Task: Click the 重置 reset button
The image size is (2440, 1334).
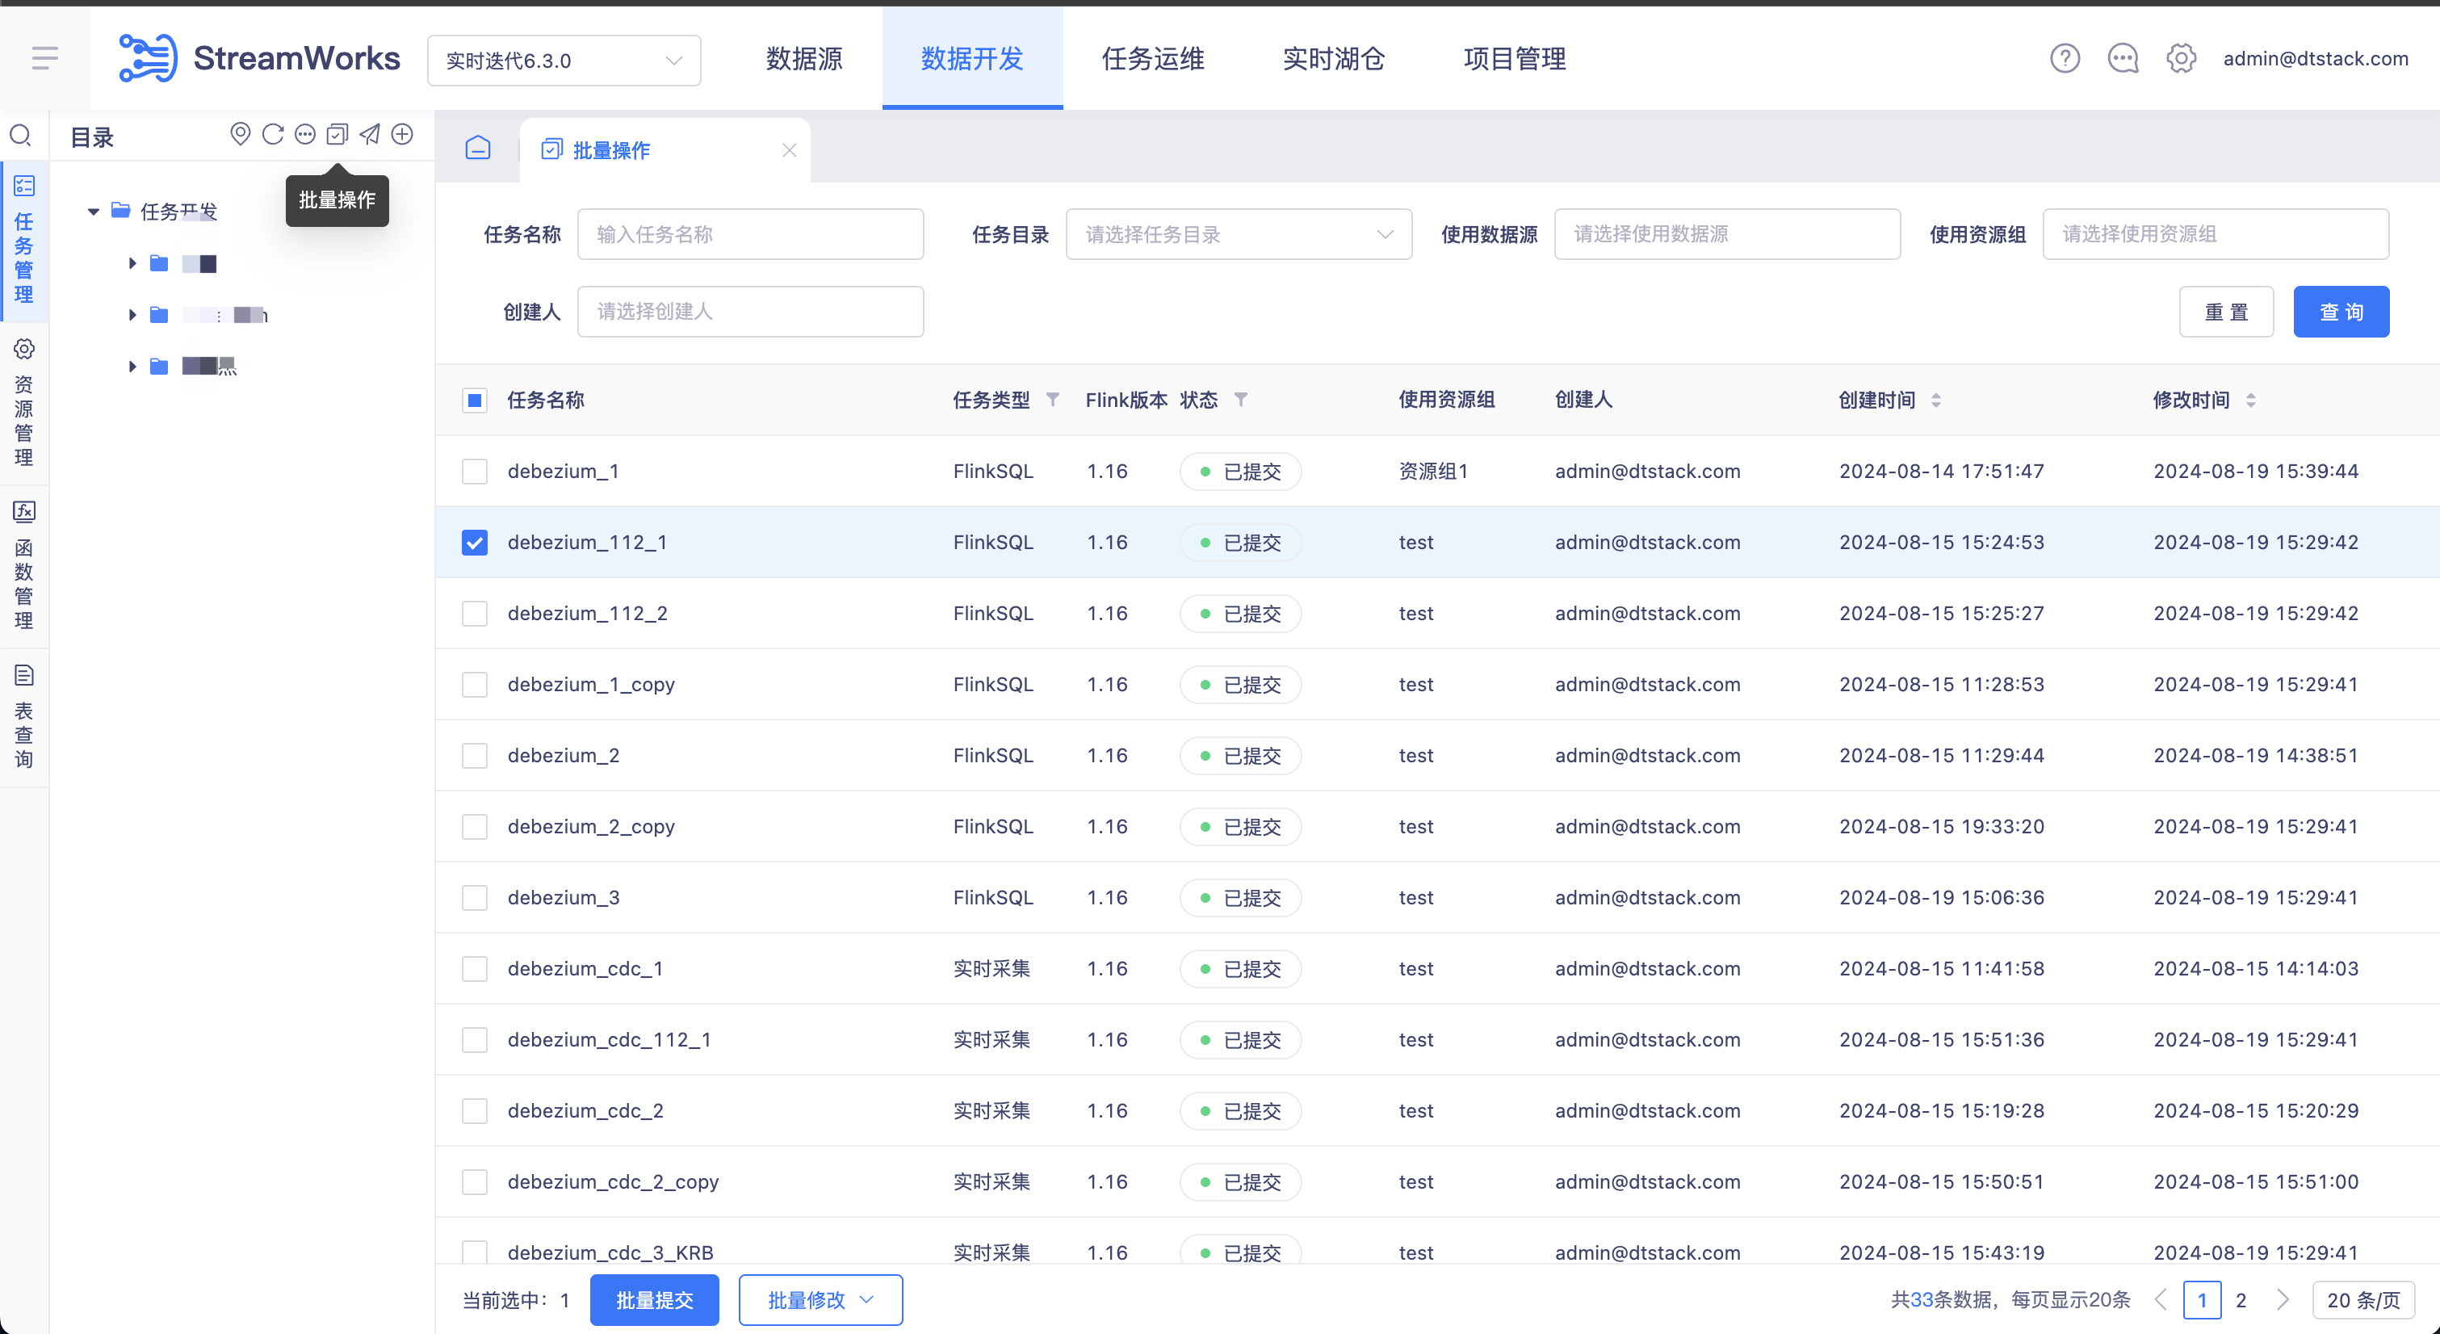Action: 2226,311
